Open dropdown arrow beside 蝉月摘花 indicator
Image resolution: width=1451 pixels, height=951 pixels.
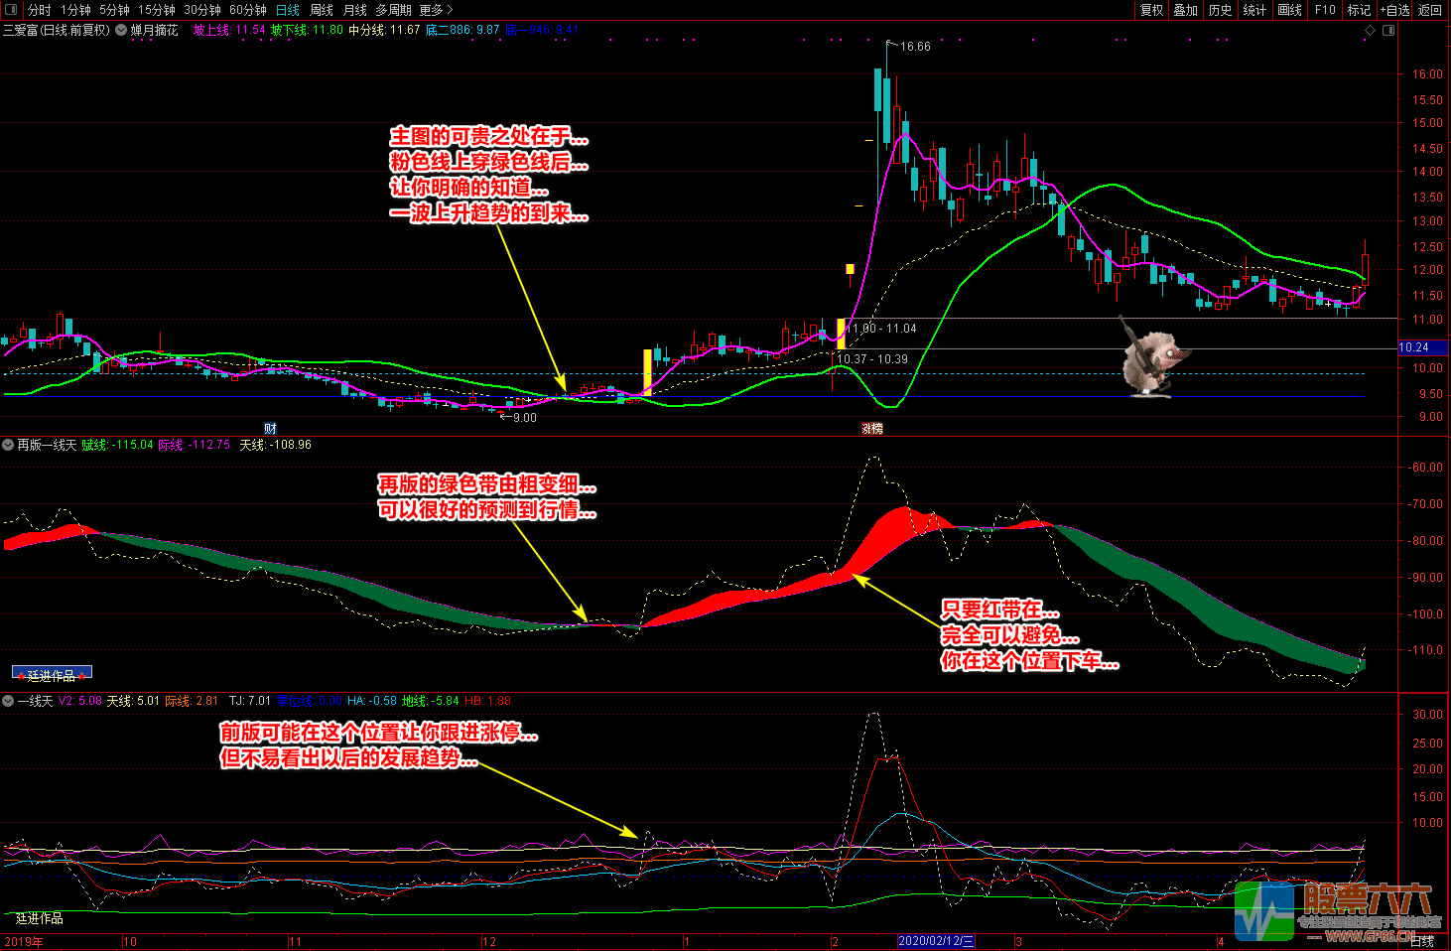121,30
